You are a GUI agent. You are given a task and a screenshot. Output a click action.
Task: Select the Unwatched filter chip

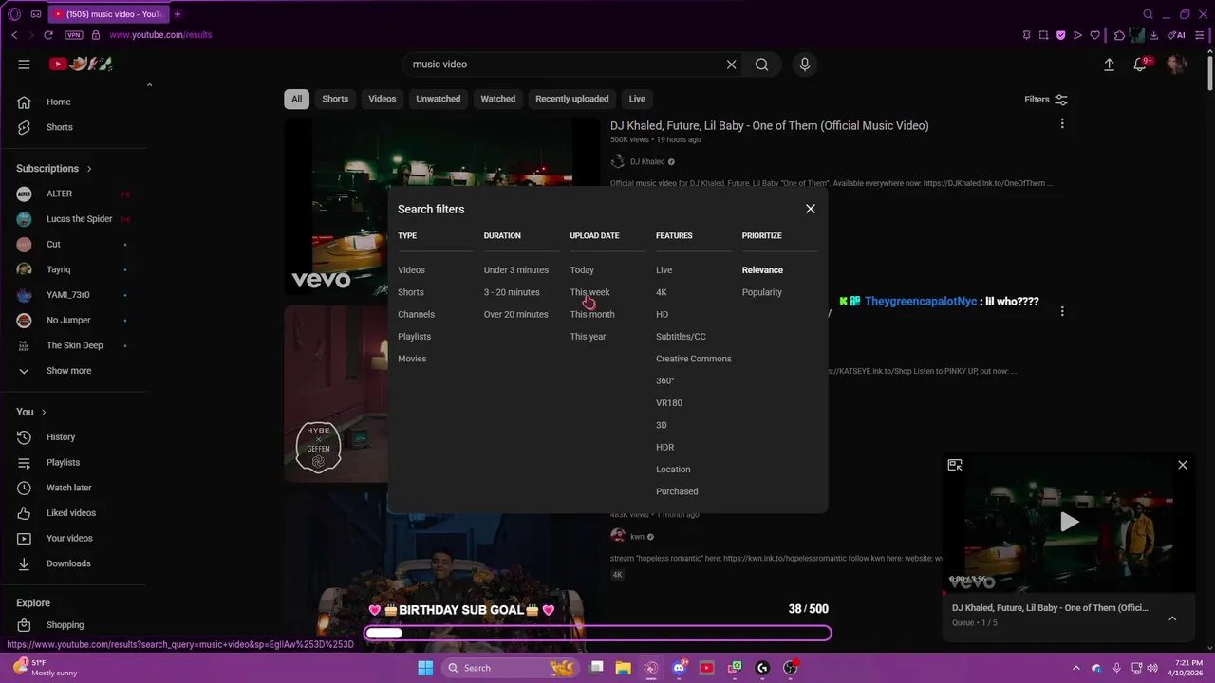coord(439,99)
